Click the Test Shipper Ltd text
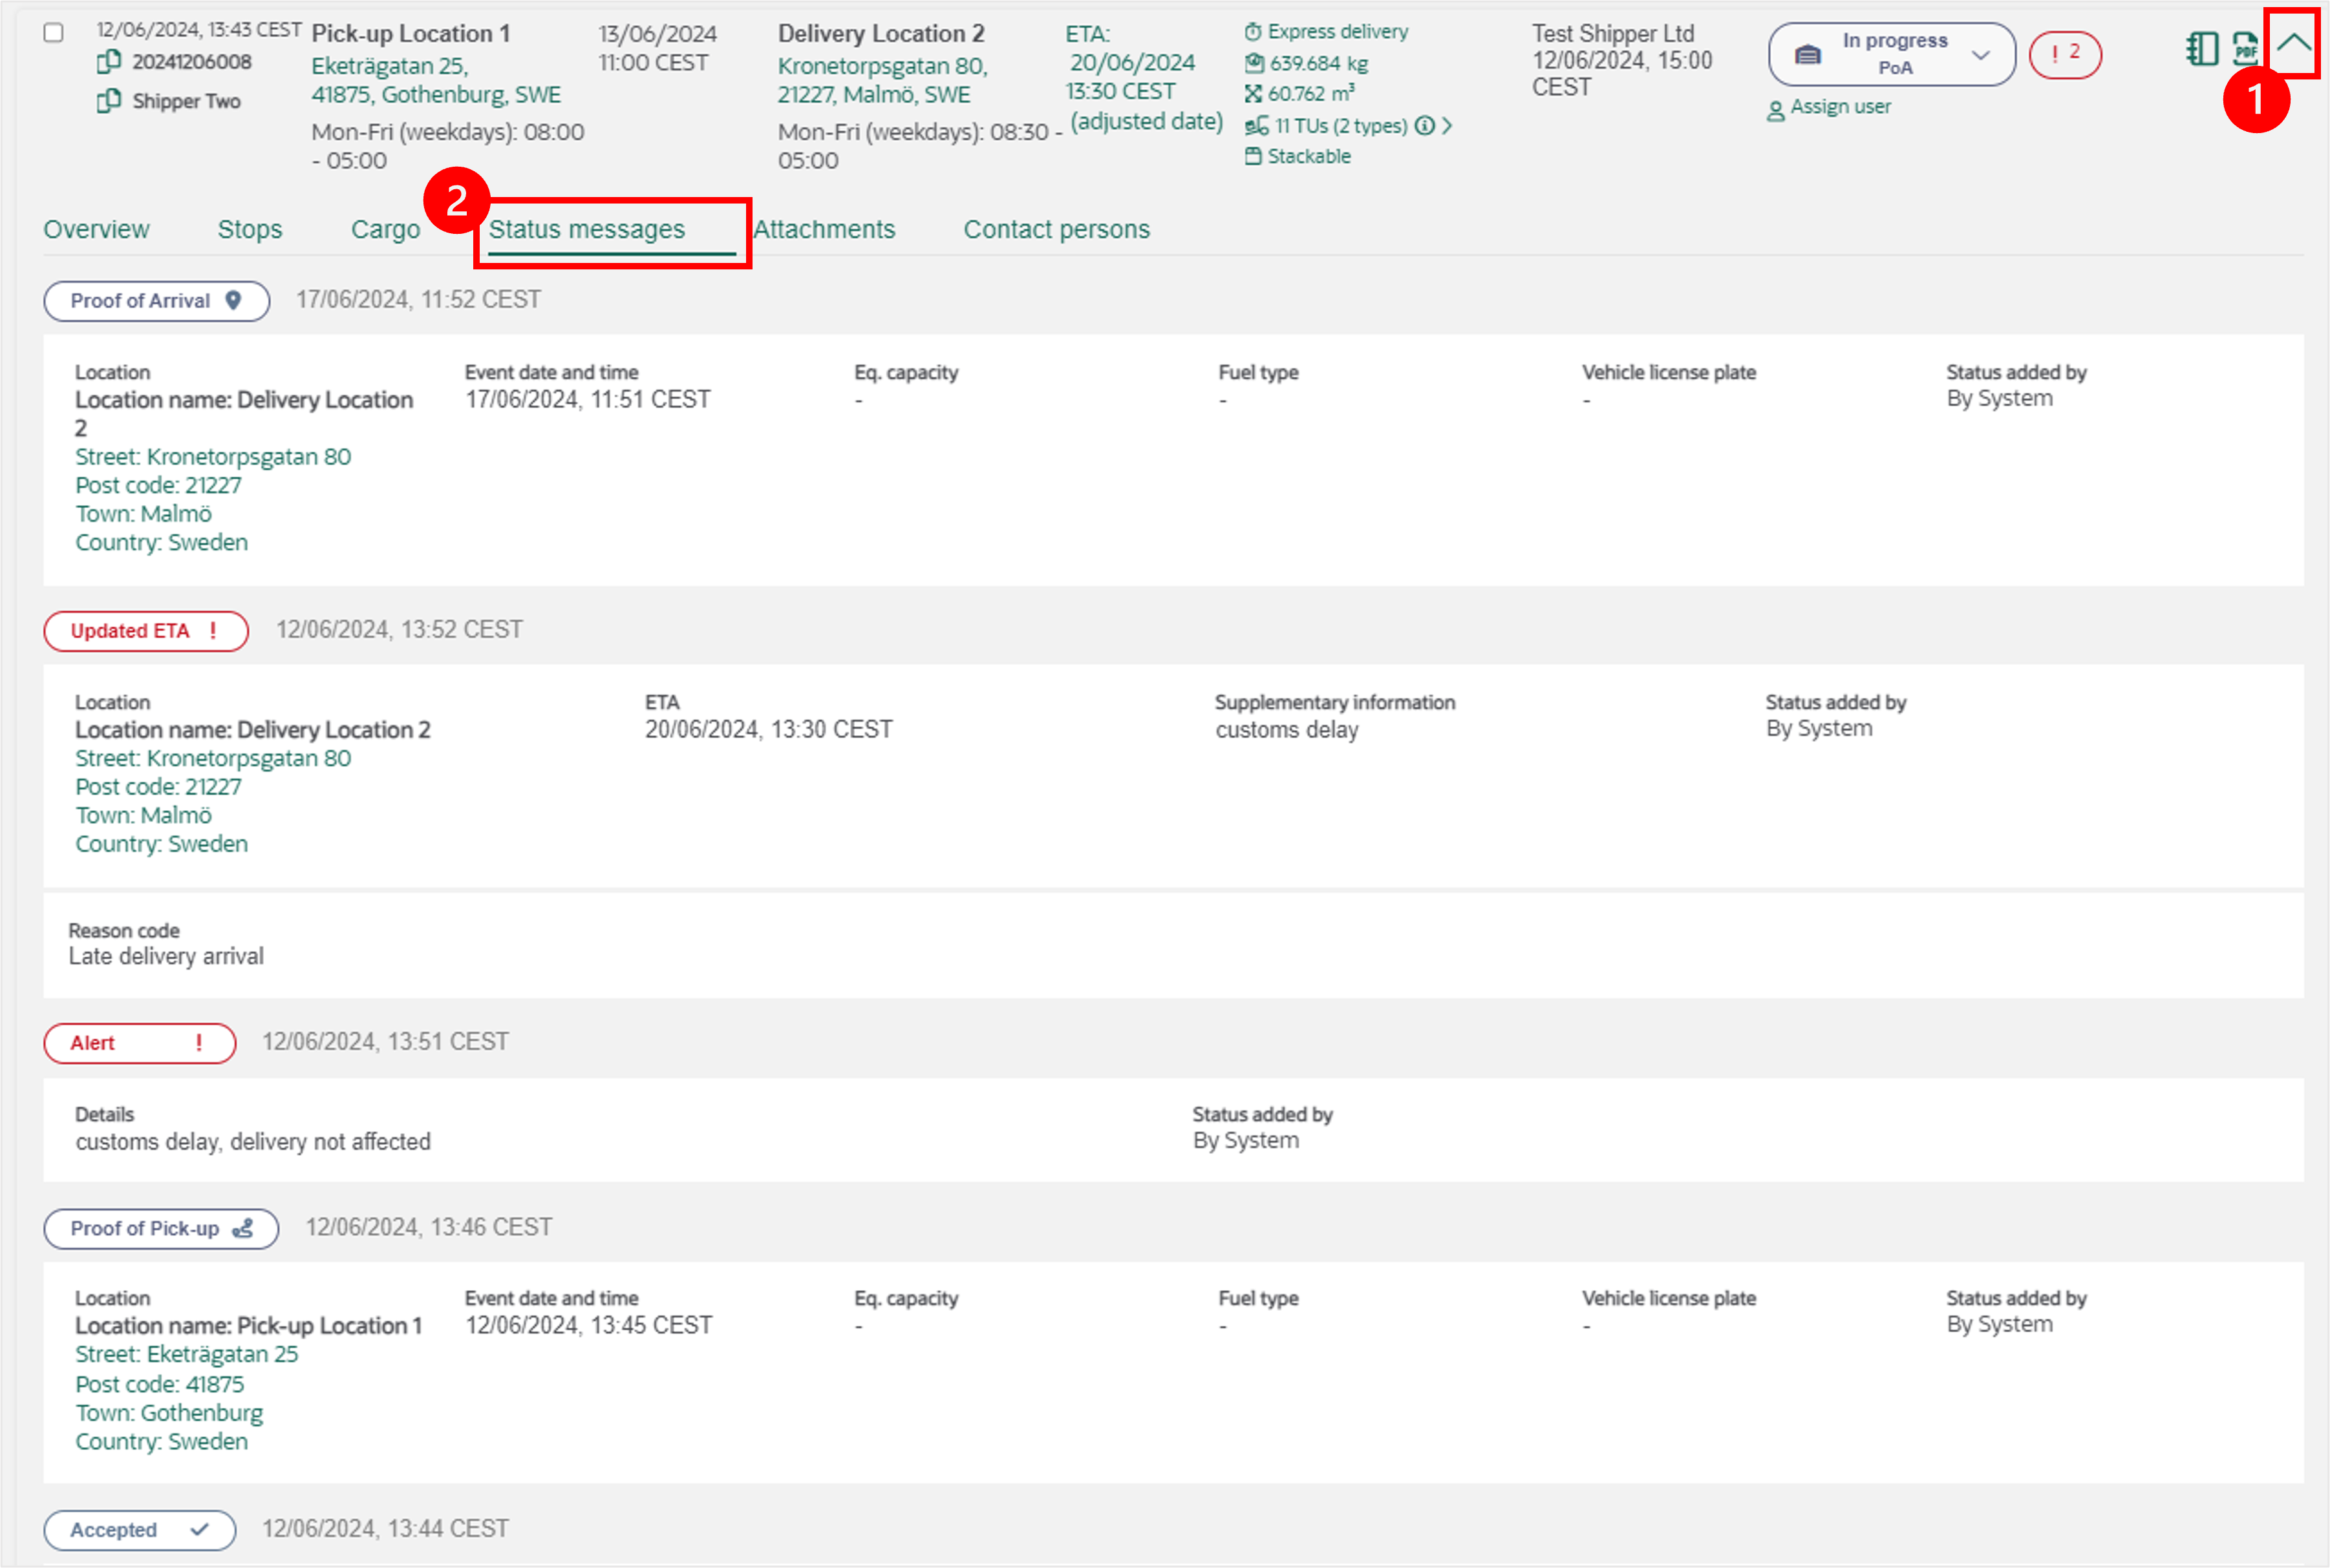Viewport: 2330px width, 1568px height. (x=1614, y=34)
